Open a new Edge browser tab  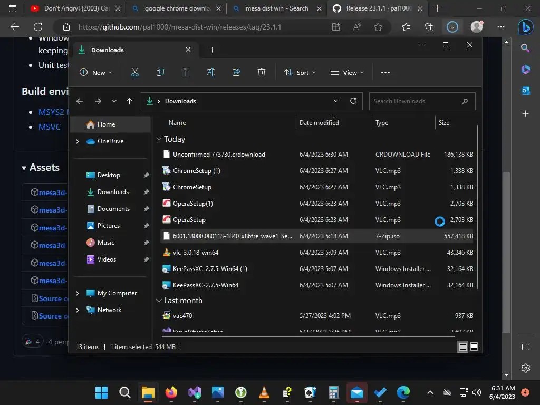tap(437, 8)
